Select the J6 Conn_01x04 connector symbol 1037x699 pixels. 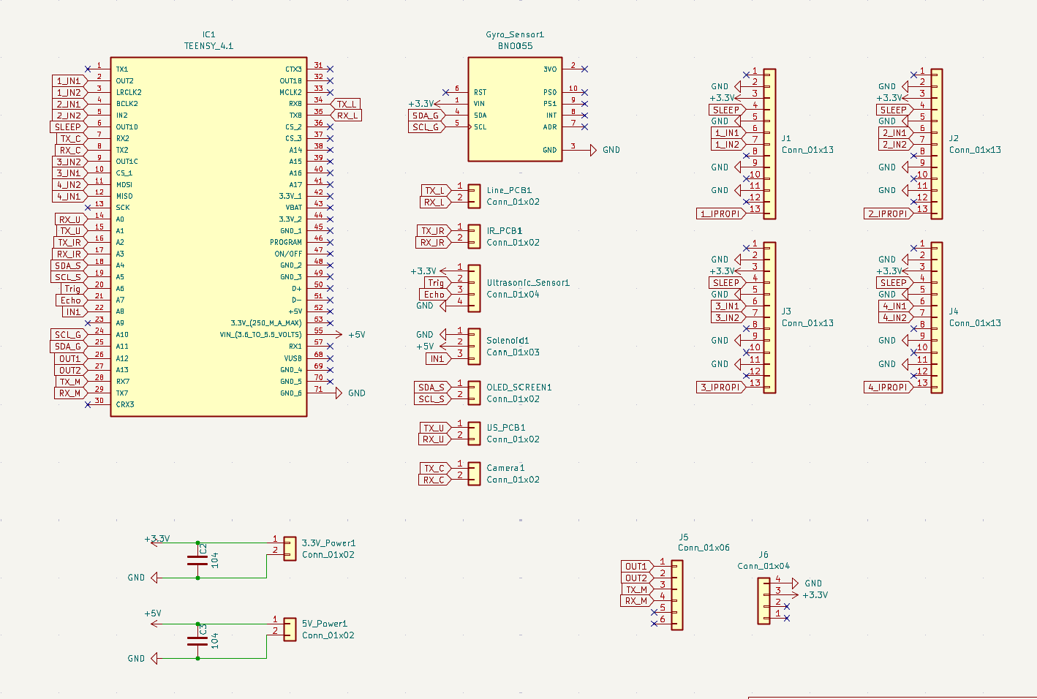(x=764, y=601)
